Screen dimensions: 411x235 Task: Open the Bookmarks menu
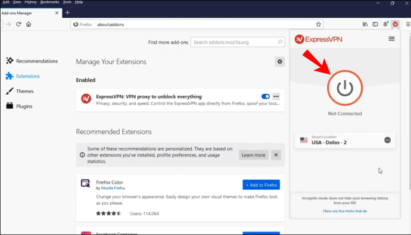tap(49, 2)
